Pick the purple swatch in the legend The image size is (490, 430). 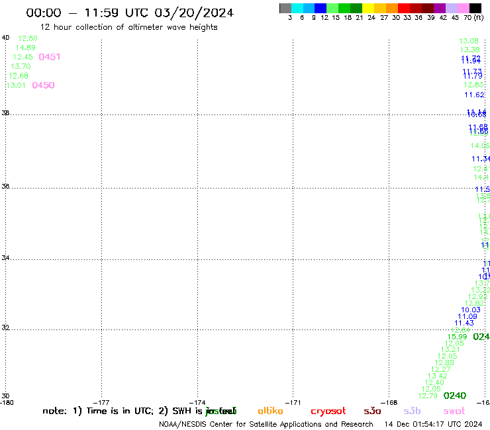[x=440, y=8]
